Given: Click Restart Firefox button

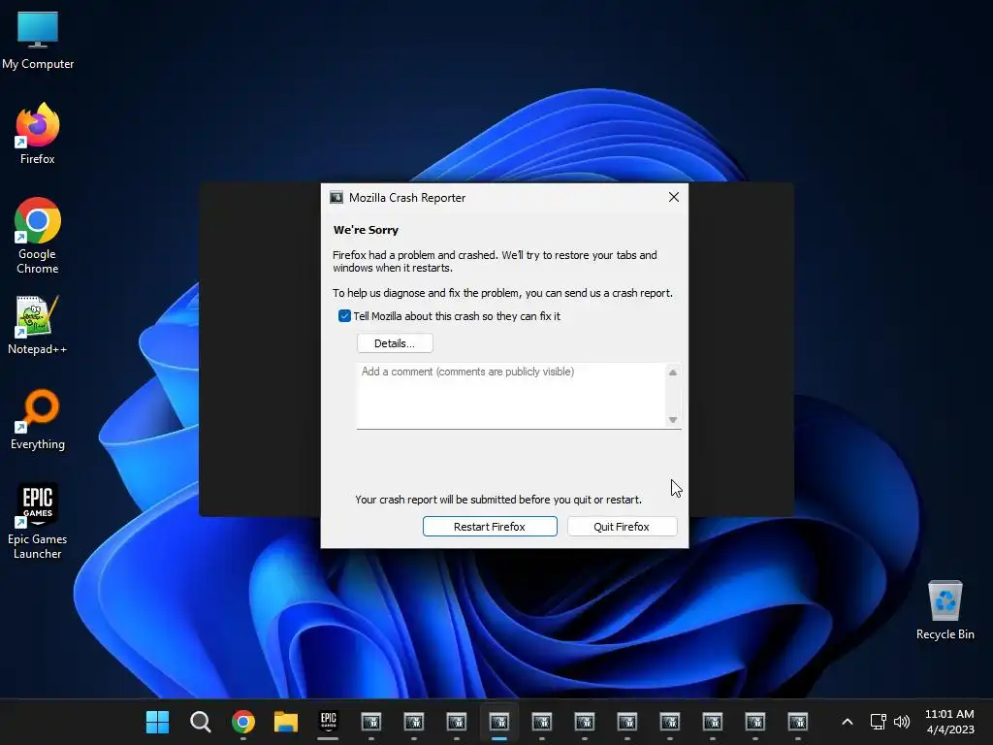Looking at the screenshot, I should point(490,527).
